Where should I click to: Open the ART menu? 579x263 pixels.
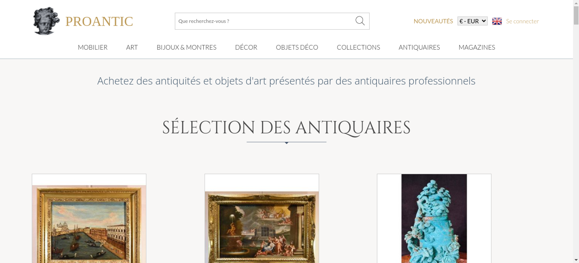click(x=132, y=47)
